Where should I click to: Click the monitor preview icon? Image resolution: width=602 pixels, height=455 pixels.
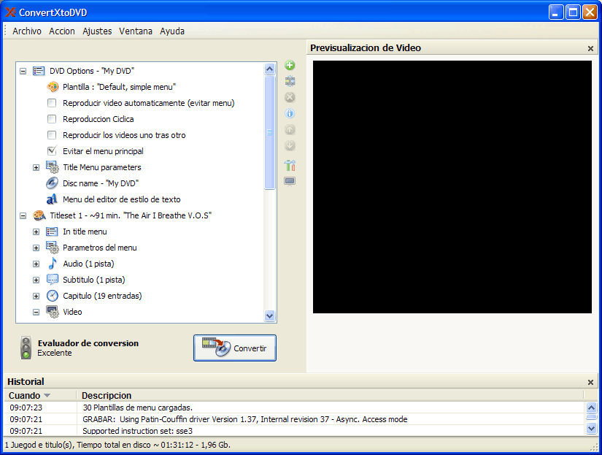(x=290, y=181)
